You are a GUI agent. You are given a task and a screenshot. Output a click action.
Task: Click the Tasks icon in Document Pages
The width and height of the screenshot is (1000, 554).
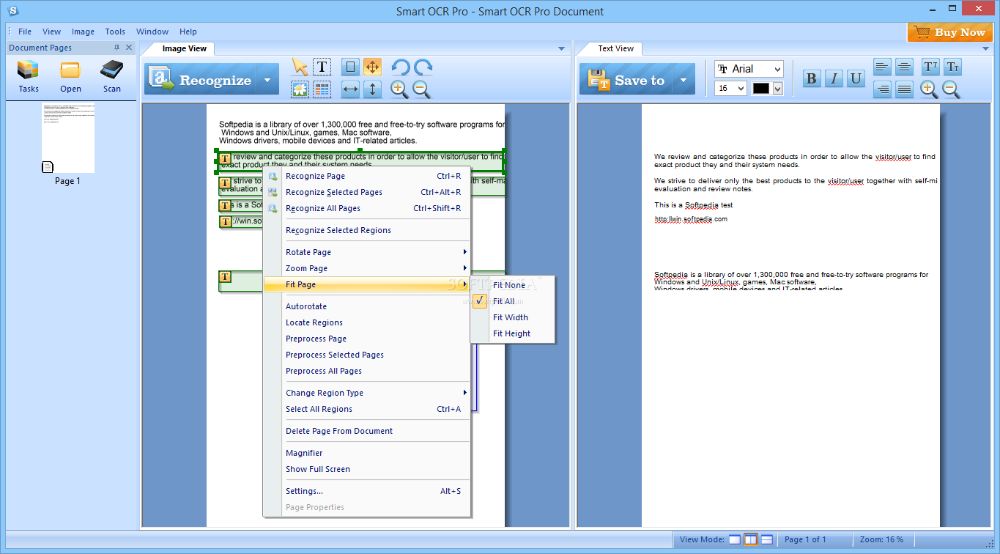[x=29, y=76]
